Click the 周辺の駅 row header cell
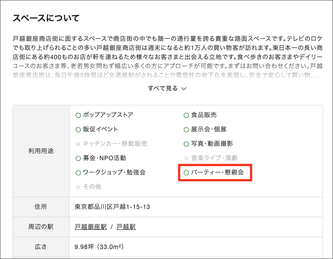Screen dimensions: 333x259 (x=41, y=227)
